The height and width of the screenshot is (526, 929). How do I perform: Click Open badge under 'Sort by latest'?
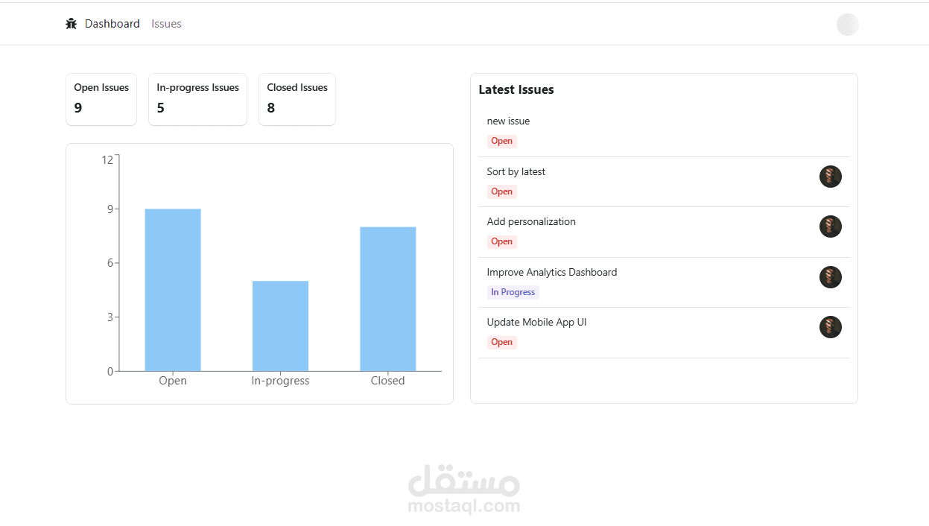tap(502, 191)
